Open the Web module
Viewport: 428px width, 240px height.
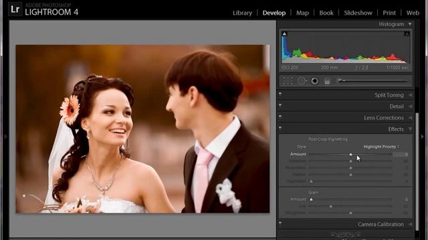(x=413, y=13)
